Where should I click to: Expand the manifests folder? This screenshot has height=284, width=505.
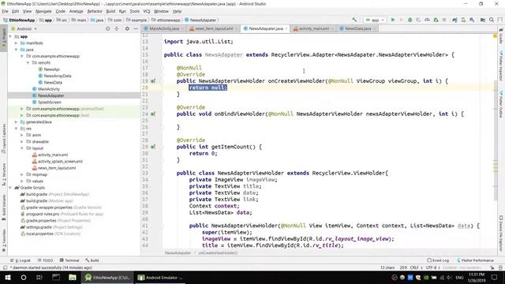[x=16, y=43]
